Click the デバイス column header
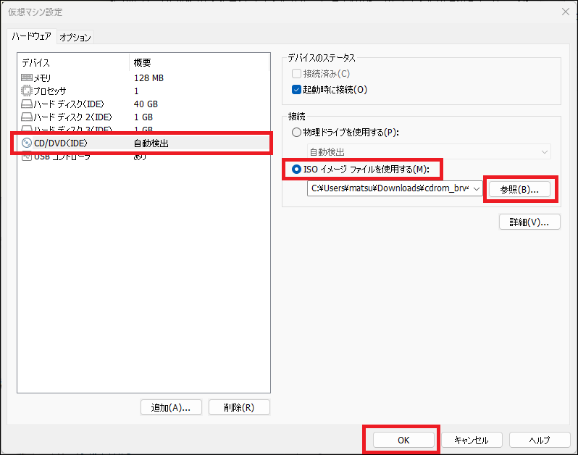This screenshot has width=578, height=455. click(x=73, y=63)
